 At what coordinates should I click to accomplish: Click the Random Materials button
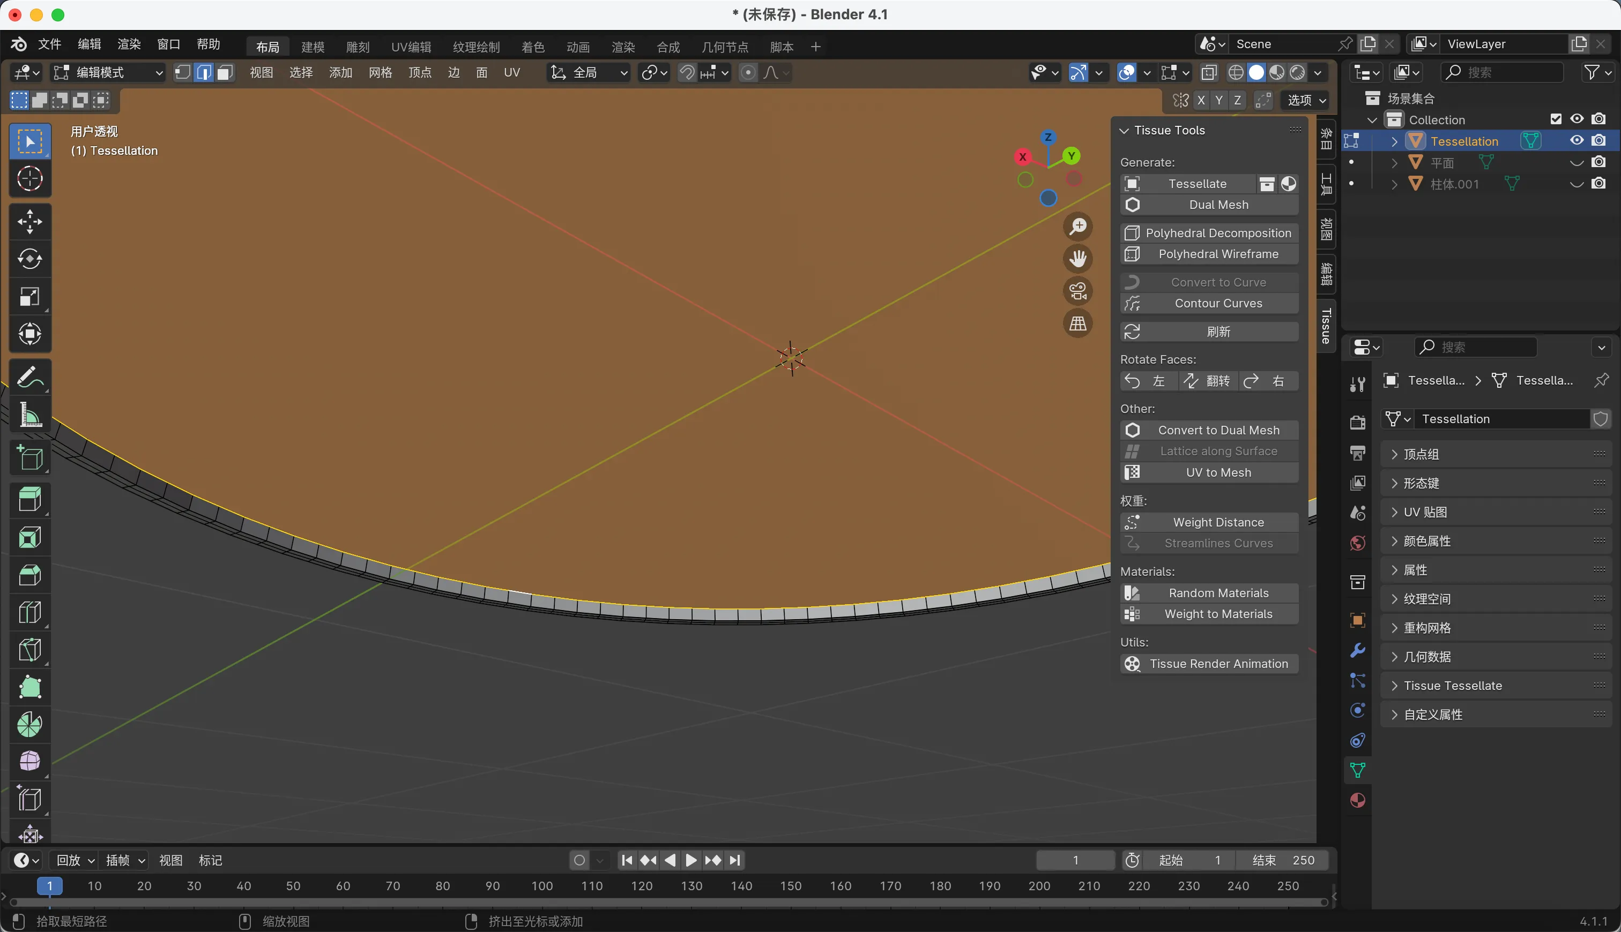pos(1217,593)
